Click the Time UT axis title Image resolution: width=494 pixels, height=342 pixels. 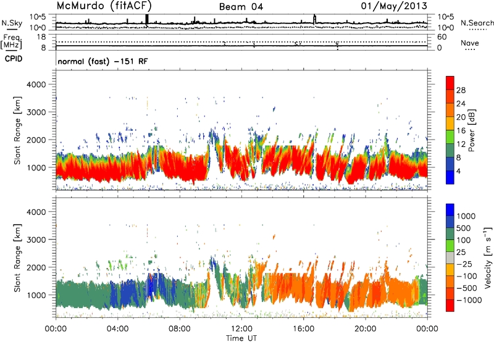click(241, 338)
